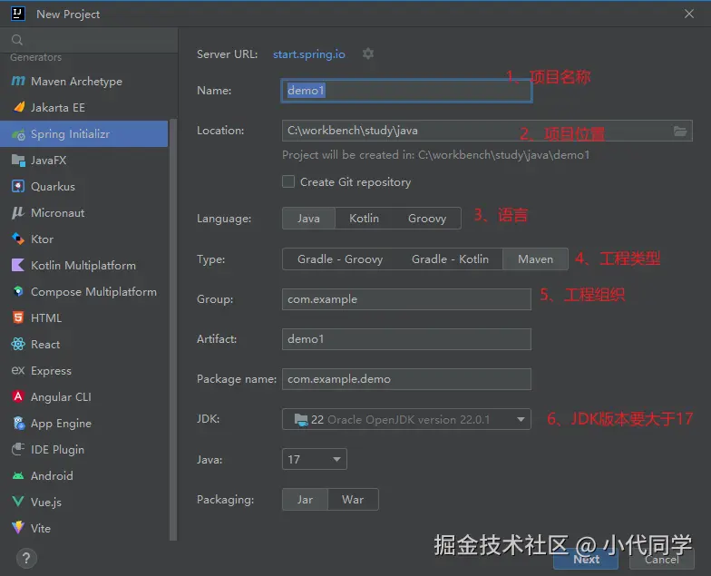Close the New Project dialog
The height and width of the screenshot is (576, 711).
pos(689,15)
